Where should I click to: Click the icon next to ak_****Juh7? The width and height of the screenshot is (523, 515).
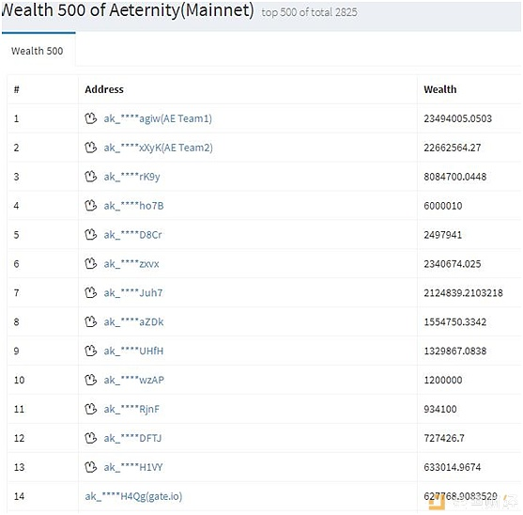90,292
